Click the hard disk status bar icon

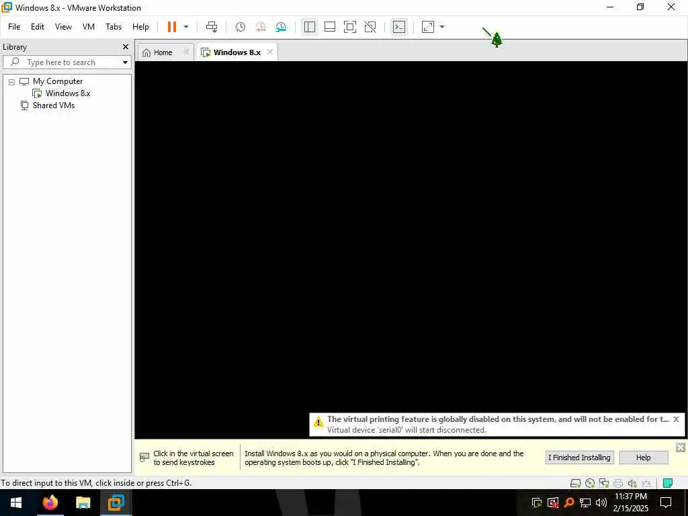576,483
